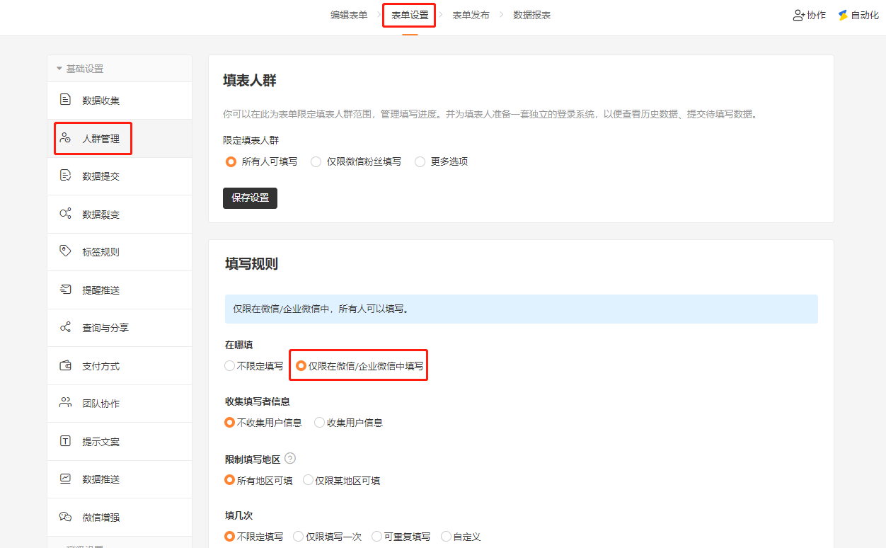Click the 支付方式 wallet icon

coord(65,365)
